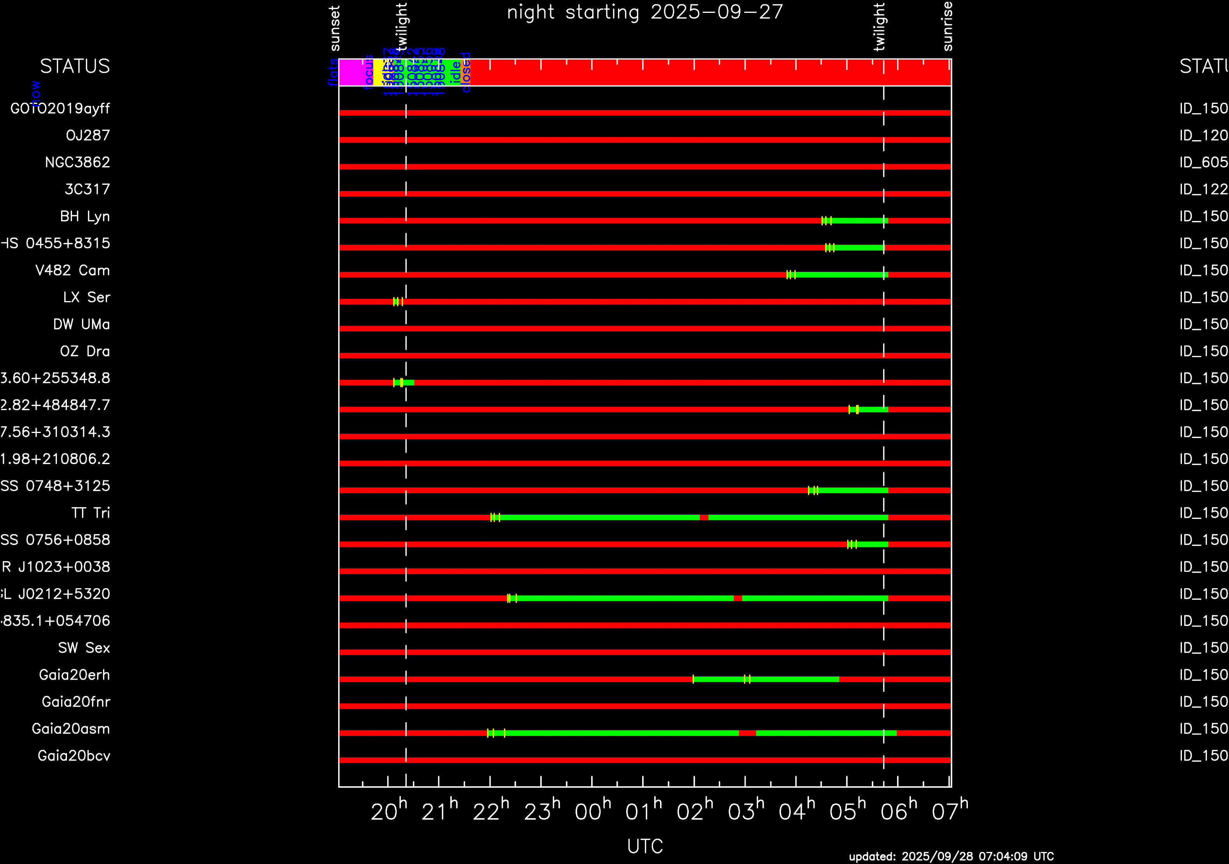Click the SW Sex target label
Screen dimensions: 1229x864
click(x=84, y=648)
